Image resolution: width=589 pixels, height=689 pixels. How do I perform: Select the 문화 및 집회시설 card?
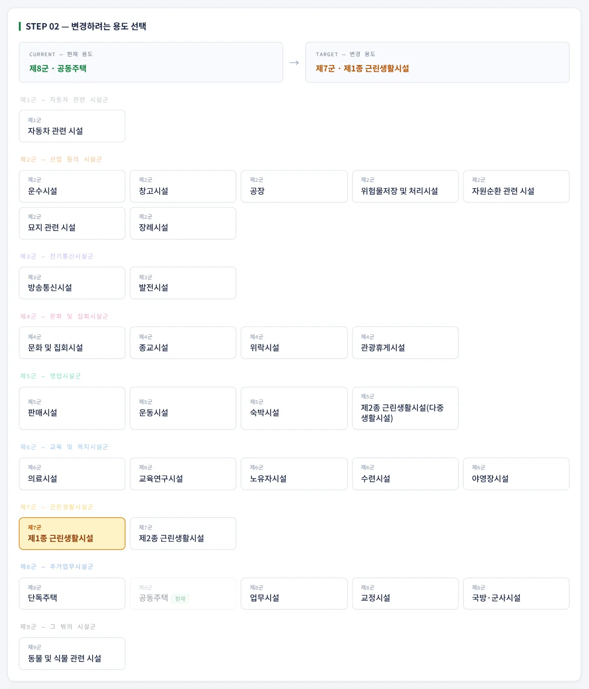72,343
